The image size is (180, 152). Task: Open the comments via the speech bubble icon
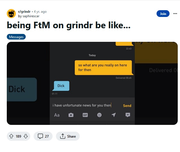pyautogui.click(x=40, y=136)
